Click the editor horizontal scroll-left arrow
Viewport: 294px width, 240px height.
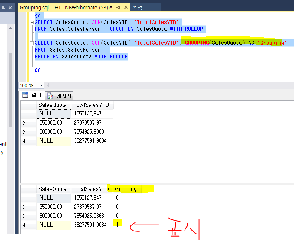coord(48,85)
